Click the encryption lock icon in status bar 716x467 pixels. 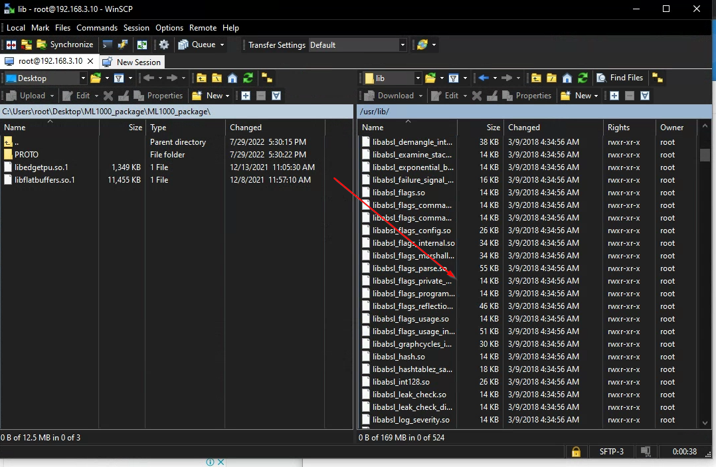point(576,452)
